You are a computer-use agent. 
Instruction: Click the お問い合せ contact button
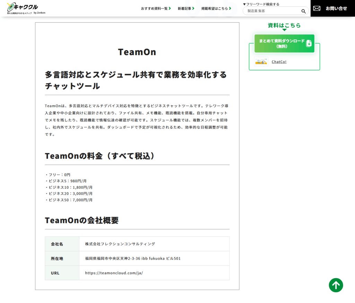click(x=332, y=8)
